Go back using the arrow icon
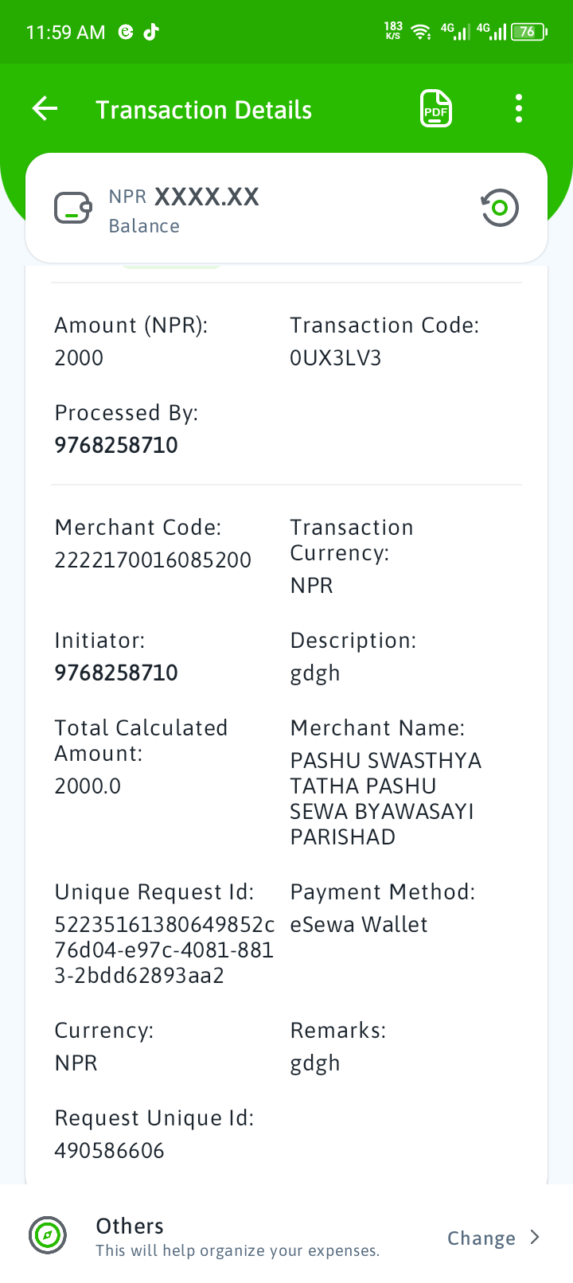Image resolution: width=573 pixels, height=1283 pixels. click(x=45, y=109)
